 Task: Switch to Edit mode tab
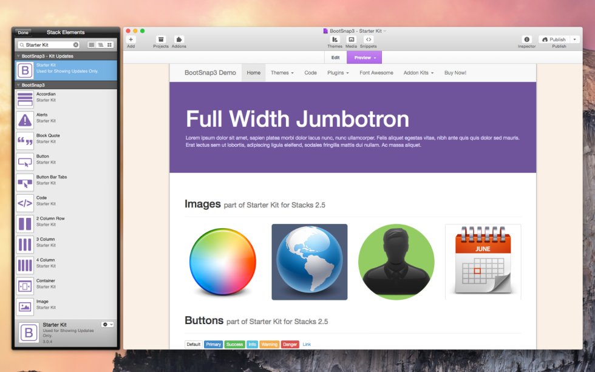tap(335, 58)
